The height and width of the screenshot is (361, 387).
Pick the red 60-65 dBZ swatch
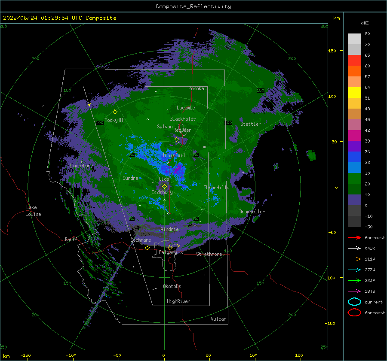pos(354,61)
